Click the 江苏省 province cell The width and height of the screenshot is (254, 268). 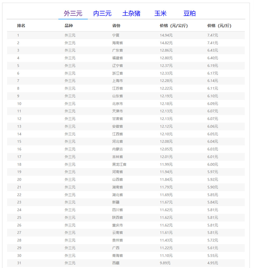click(x=118, y=88)
